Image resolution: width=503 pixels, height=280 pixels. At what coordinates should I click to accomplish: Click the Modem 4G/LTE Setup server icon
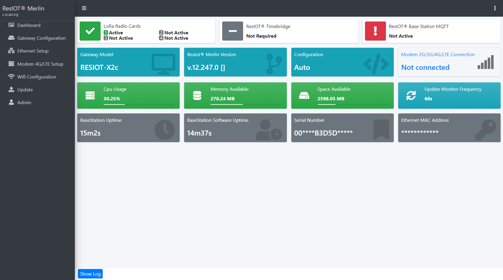coord(11,64)
